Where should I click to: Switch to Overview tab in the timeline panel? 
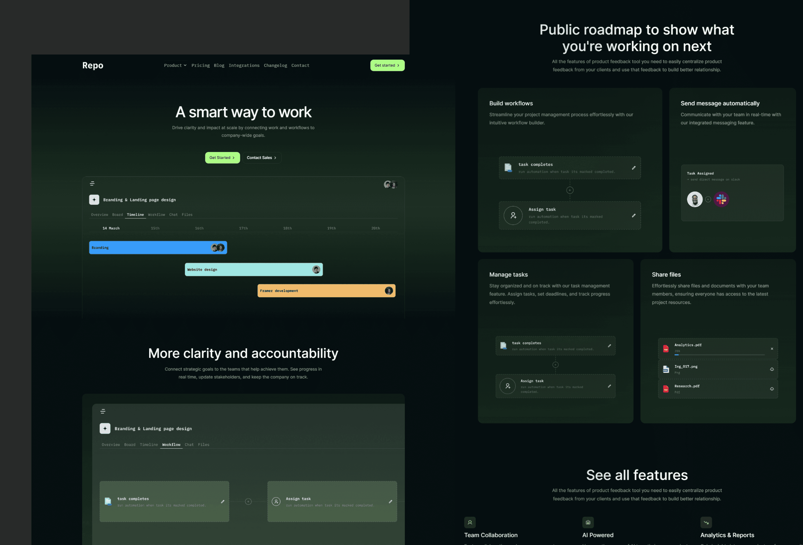(x=100, y=215)
